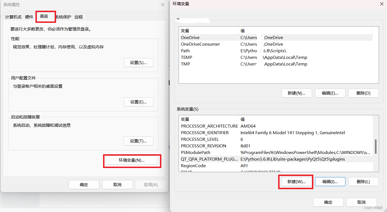Switch to the 远程 tab
The image size is (387, 212).
click(79, 17)
